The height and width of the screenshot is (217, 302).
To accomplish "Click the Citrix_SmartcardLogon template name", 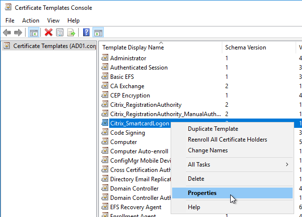I will click(x=140, y=123).
